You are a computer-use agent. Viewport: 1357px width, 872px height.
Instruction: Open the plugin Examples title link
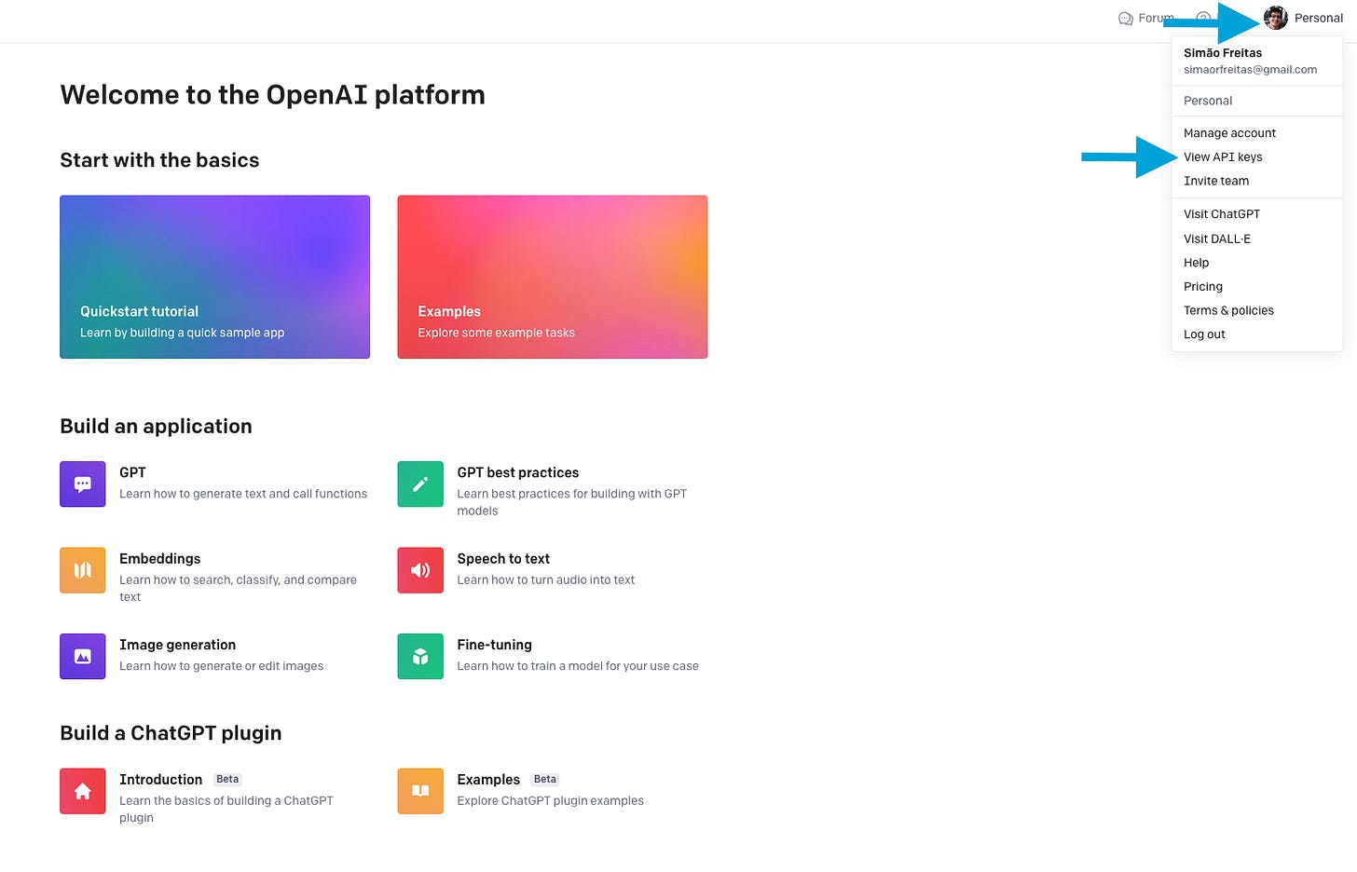[x=488, y=780]
